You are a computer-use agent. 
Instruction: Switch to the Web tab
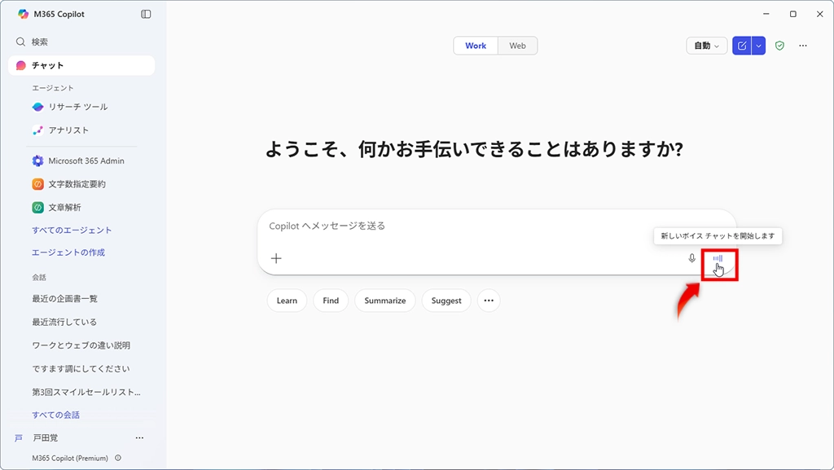pyautogui.click(x=517, y=46)
